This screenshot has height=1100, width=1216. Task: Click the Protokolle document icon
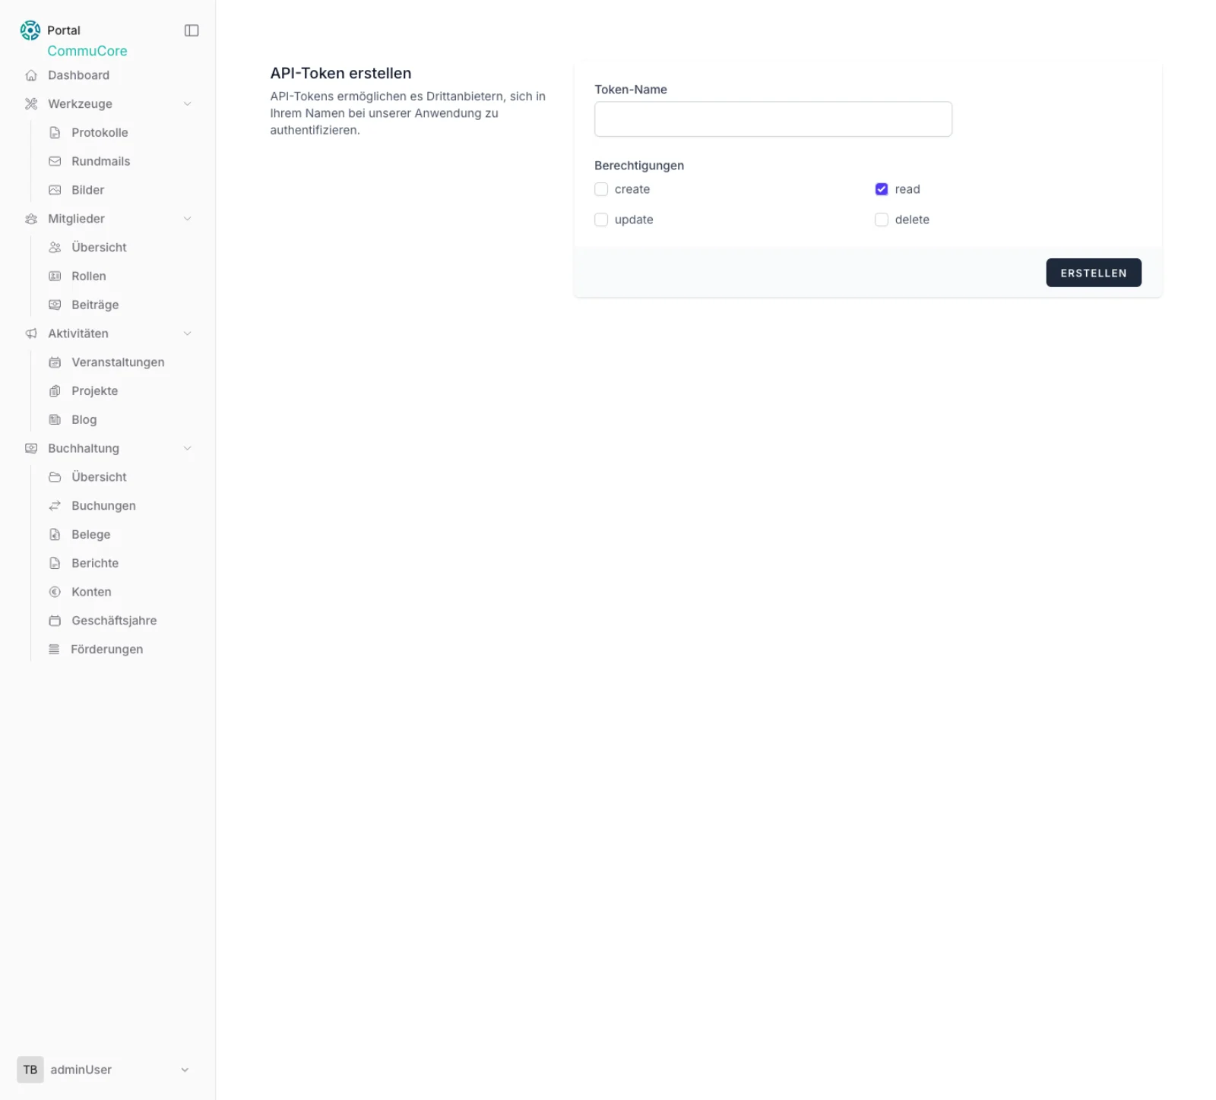[55, 133]
